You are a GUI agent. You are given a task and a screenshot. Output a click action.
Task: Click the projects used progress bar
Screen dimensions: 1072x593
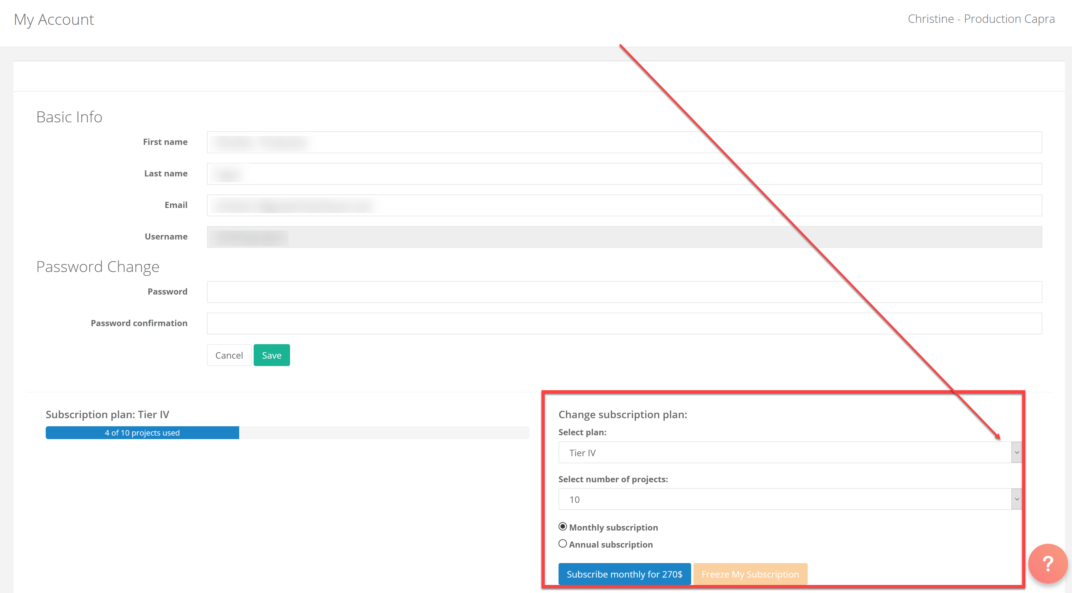point(287,433)
